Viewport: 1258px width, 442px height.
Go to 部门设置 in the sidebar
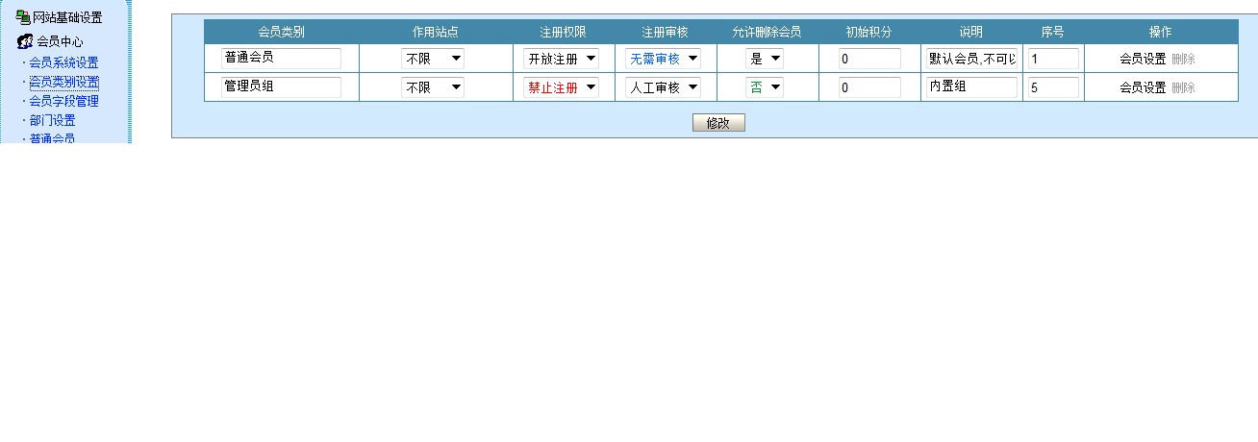click(x=52, y=120)
